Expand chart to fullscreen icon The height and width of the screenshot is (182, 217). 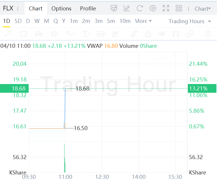point(166,8)
